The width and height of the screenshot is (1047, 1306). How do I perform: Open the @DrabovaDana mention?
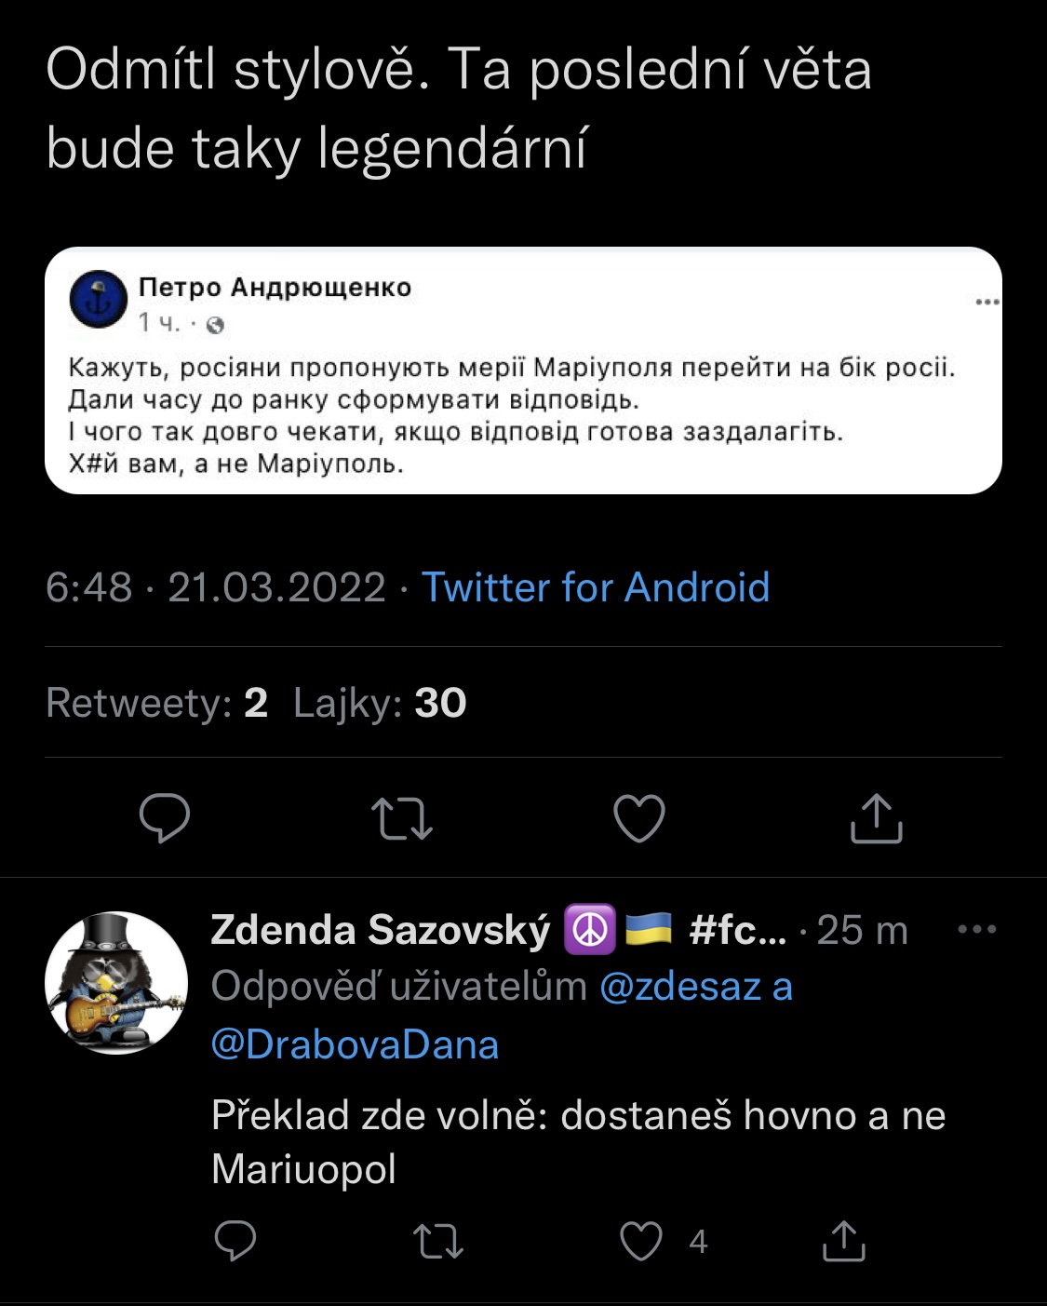coord(355,1044)
